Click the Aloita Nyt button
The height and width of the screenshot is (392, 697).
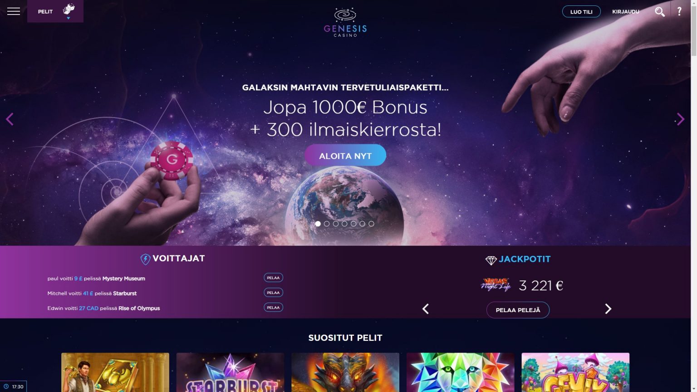[x=345, y=155]
